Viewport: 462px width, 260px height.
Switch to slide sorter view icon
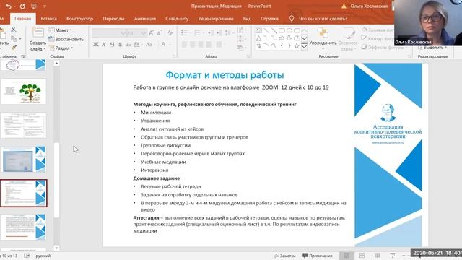click(362, 256)
